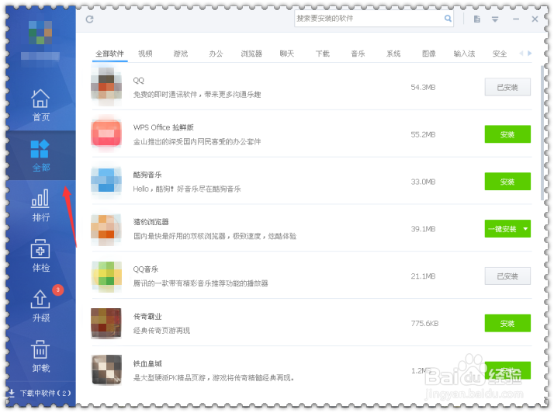Click the 39.1MB size value
This screenshot has height=413, width=554.
423,229
